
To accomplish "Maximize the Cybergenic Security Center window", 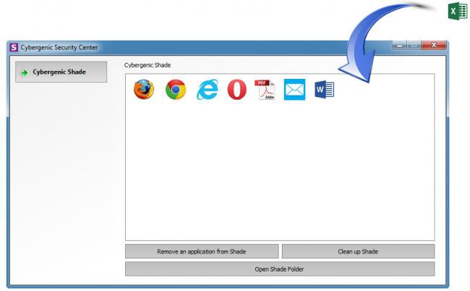I will 414,46.
